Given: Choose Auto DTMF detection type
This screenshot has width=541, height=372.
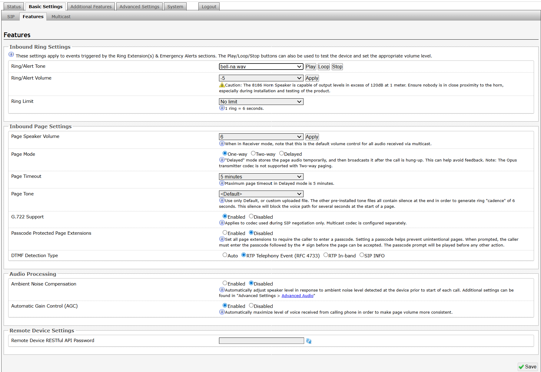Looking at the screenshot, I should (x=225, y=255).
